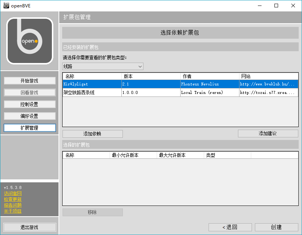The width and height of the screenshot is (302, 235).
Task: Sort installed list by 名称 column header
Action: tap(92, 76)
